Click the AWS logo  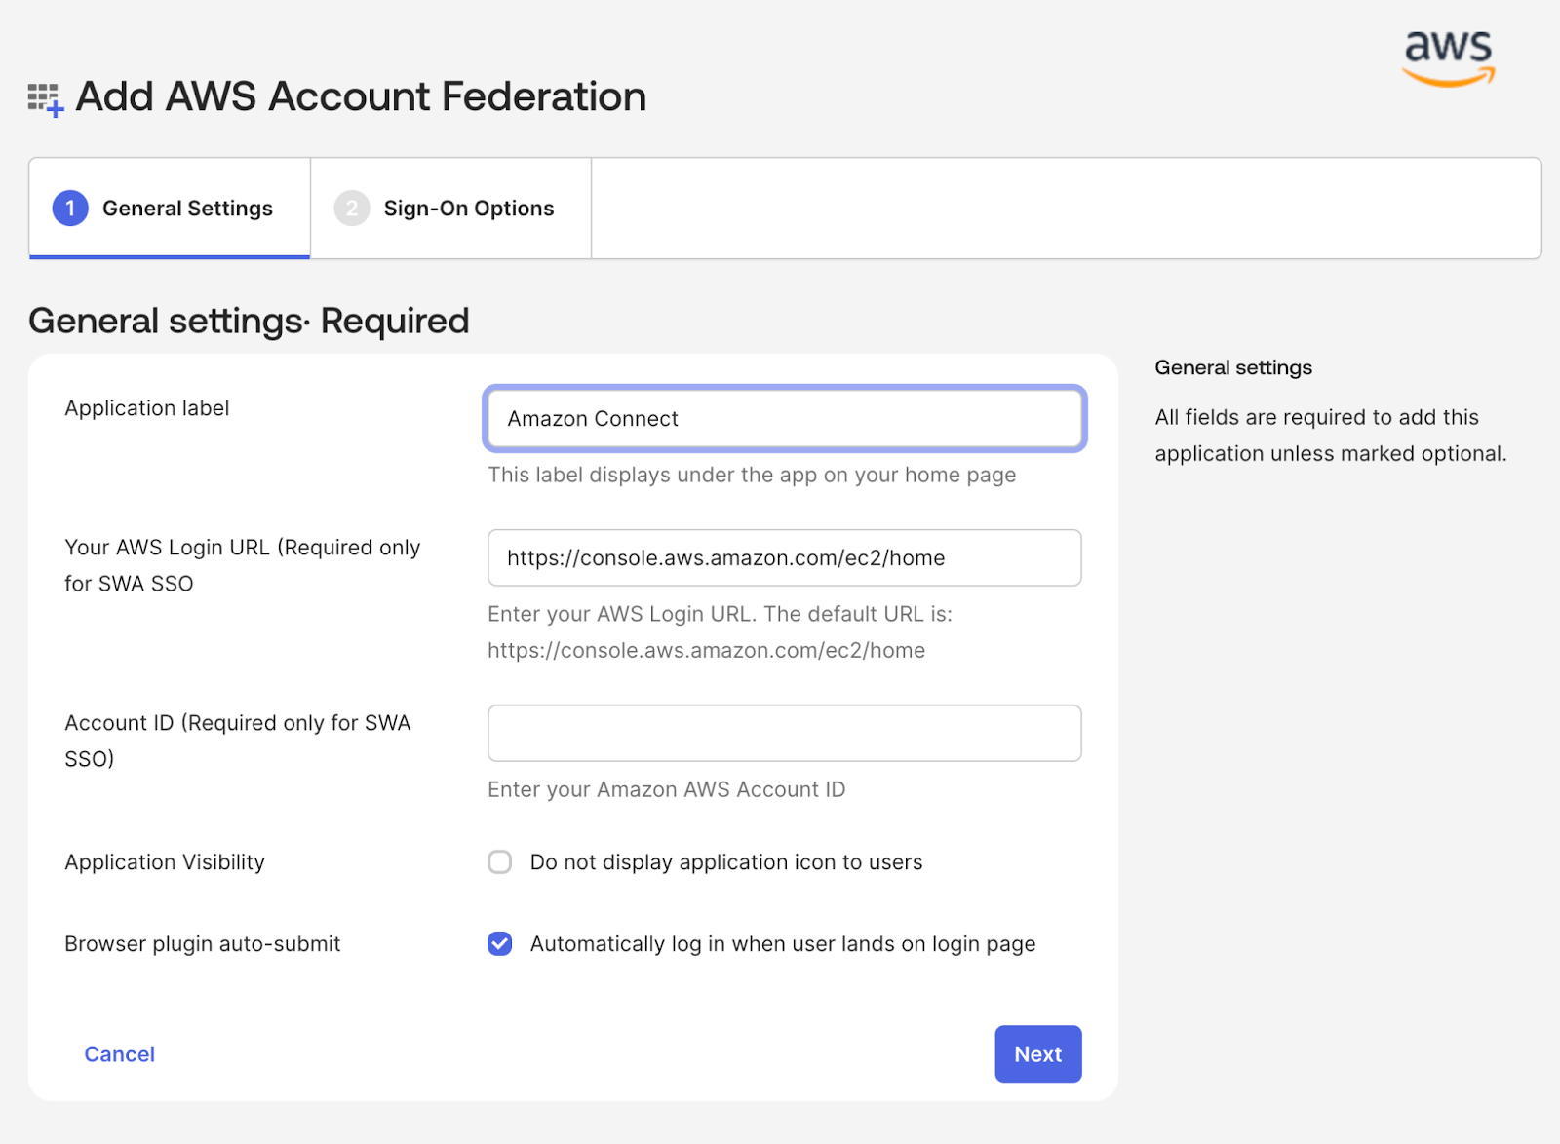(x=1448, y=58)
